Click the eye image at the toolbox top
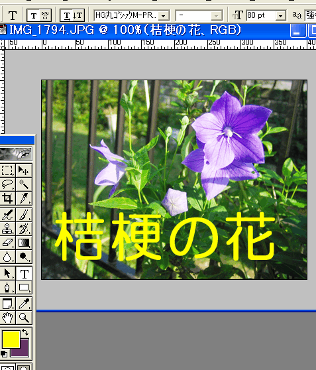The height and width of the screenshot is (370, 316). point(16,153)
